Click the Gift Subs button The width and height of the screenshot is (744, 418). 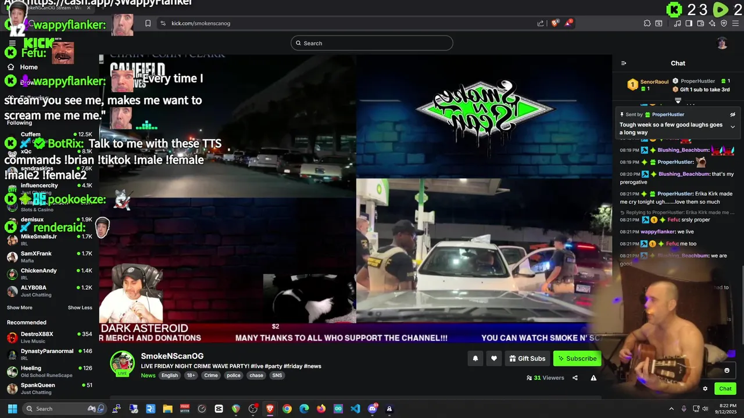coord(527,359)
